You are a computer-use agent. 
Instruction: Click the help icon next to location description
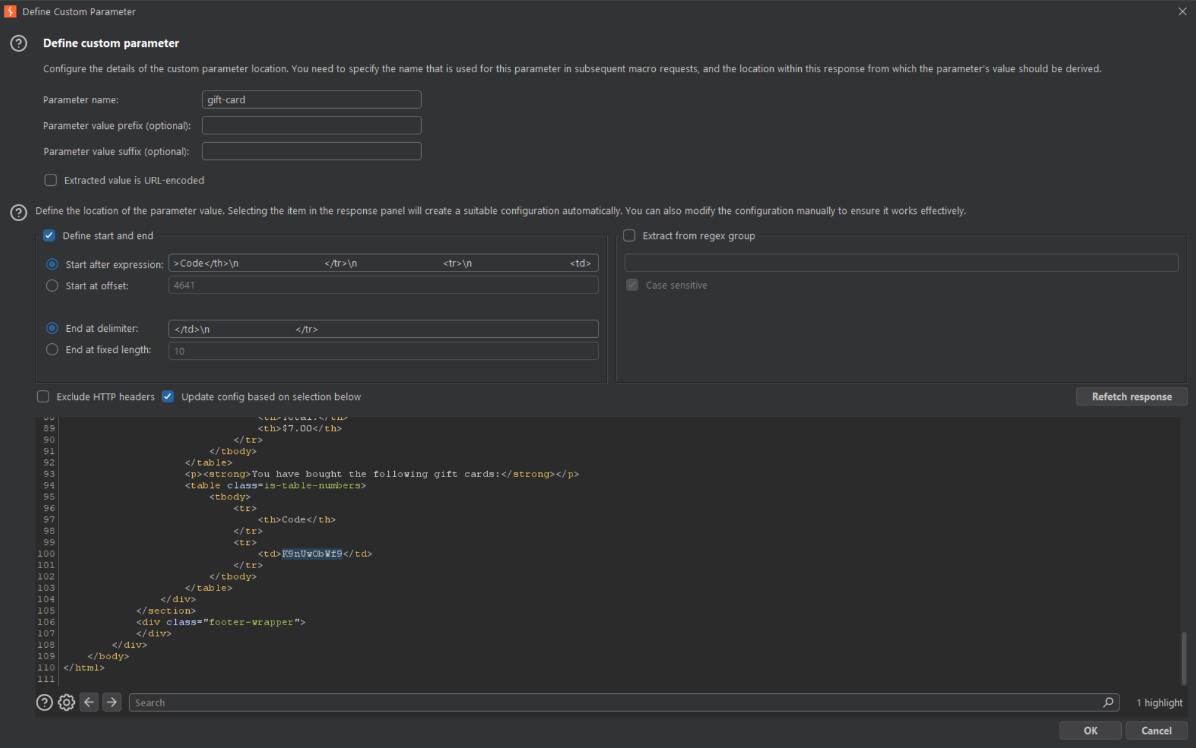[19, 213]
